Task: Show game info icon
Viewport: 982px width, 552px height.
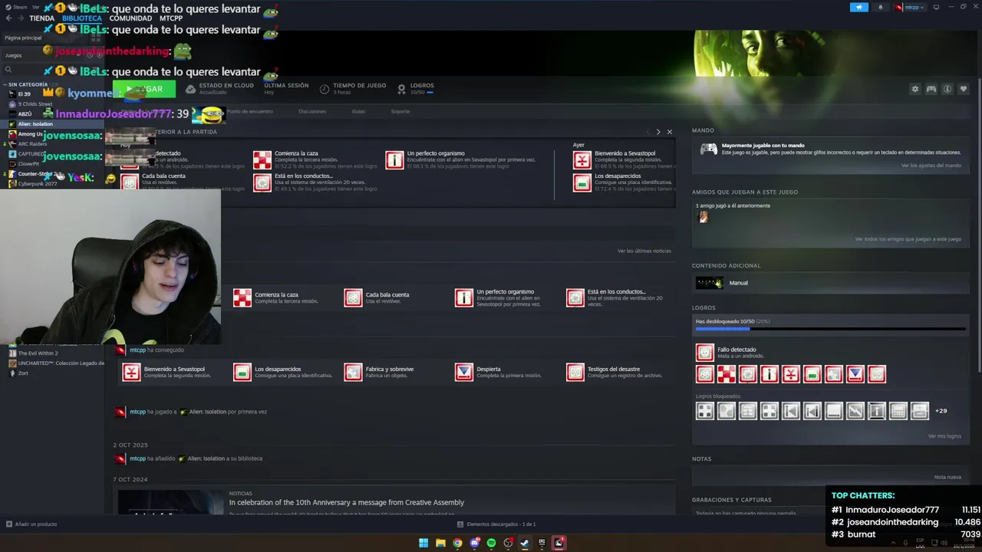Action: pyautogui.click(x=947, y=89)
